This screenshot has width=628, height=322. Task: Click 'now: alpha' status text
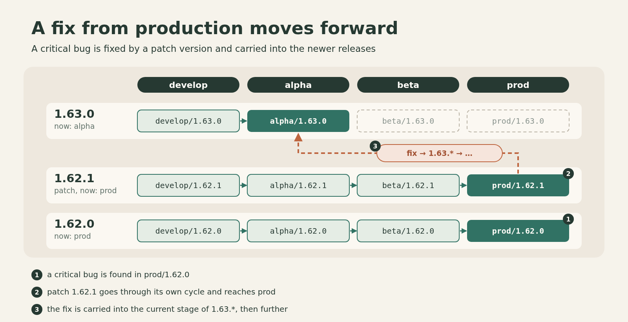(x=74, y=126)
